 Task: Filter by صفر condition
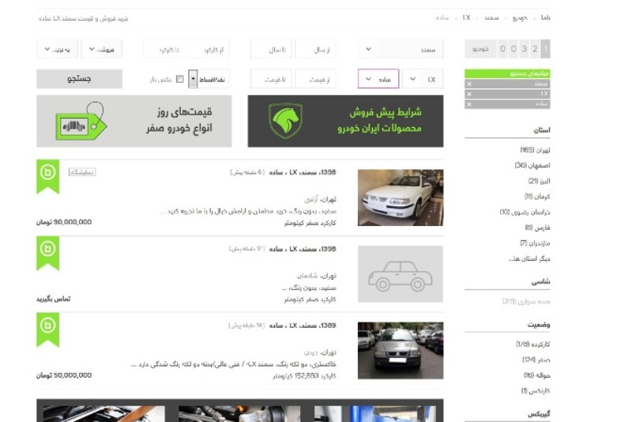pyautogui.click(x=536, y=360)
